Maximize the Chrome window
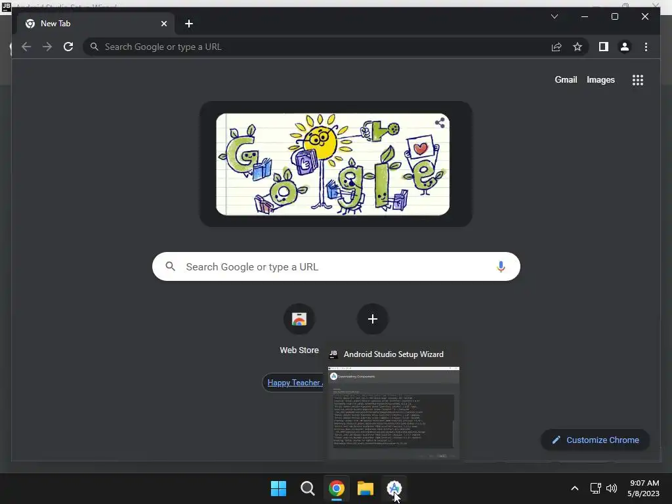The image size is (672, 504). click(x=614, y=16)
